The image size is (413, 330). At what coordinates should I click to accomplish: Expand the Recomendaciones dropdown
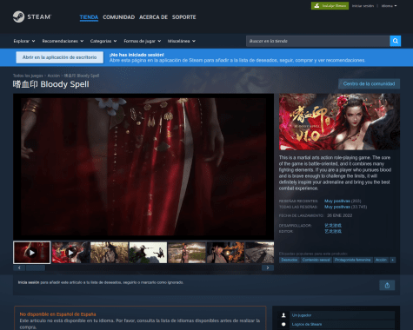pyautogui.click(x=63, y=41)
